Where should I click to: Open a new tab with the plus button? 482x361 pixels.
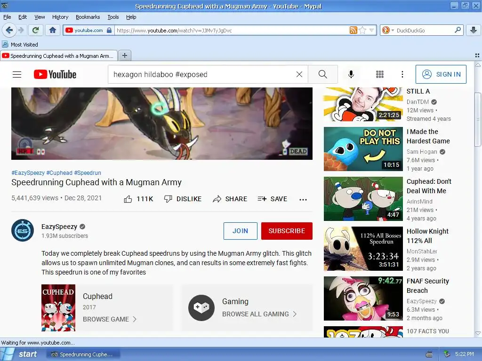[124, 55]
